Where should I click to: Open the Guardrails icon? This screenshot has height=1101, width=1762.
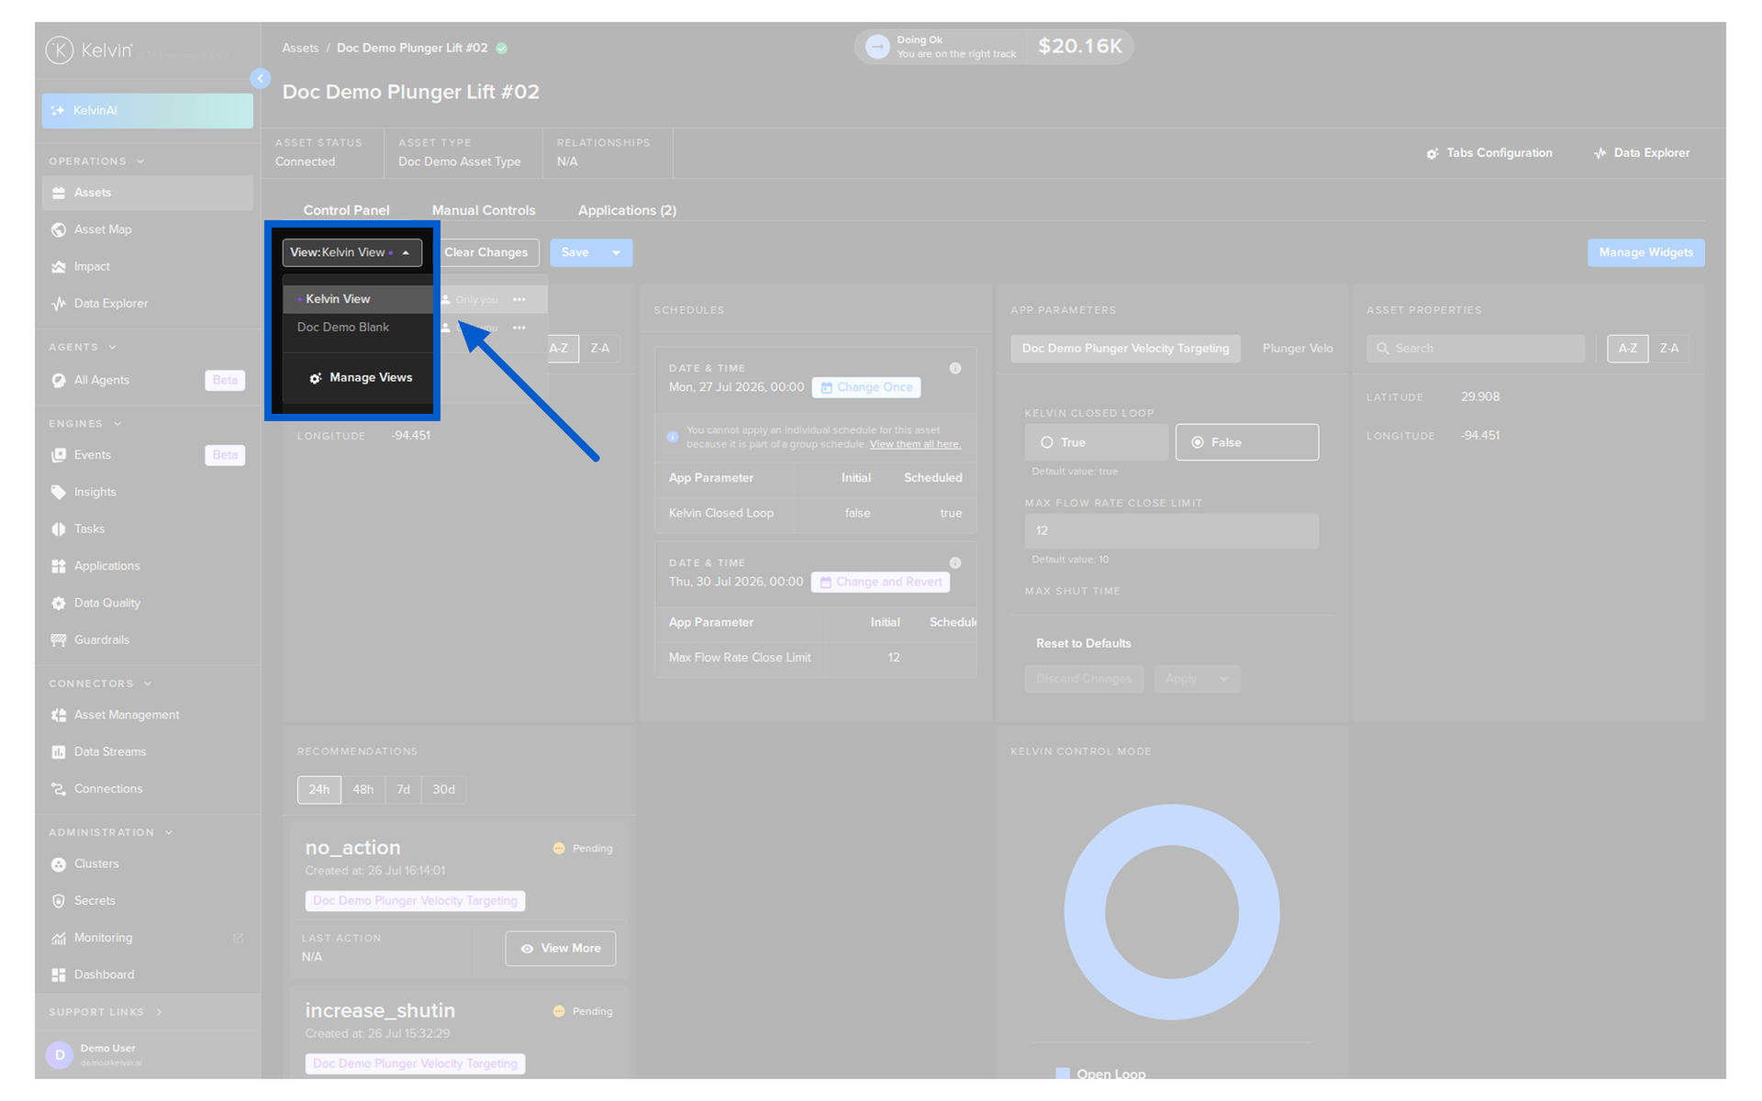coord(59,639)
